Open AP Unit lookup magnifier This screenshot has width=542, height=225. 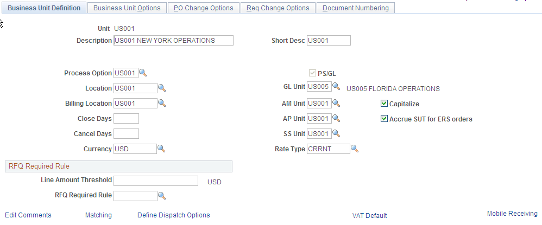pos(336,118)
